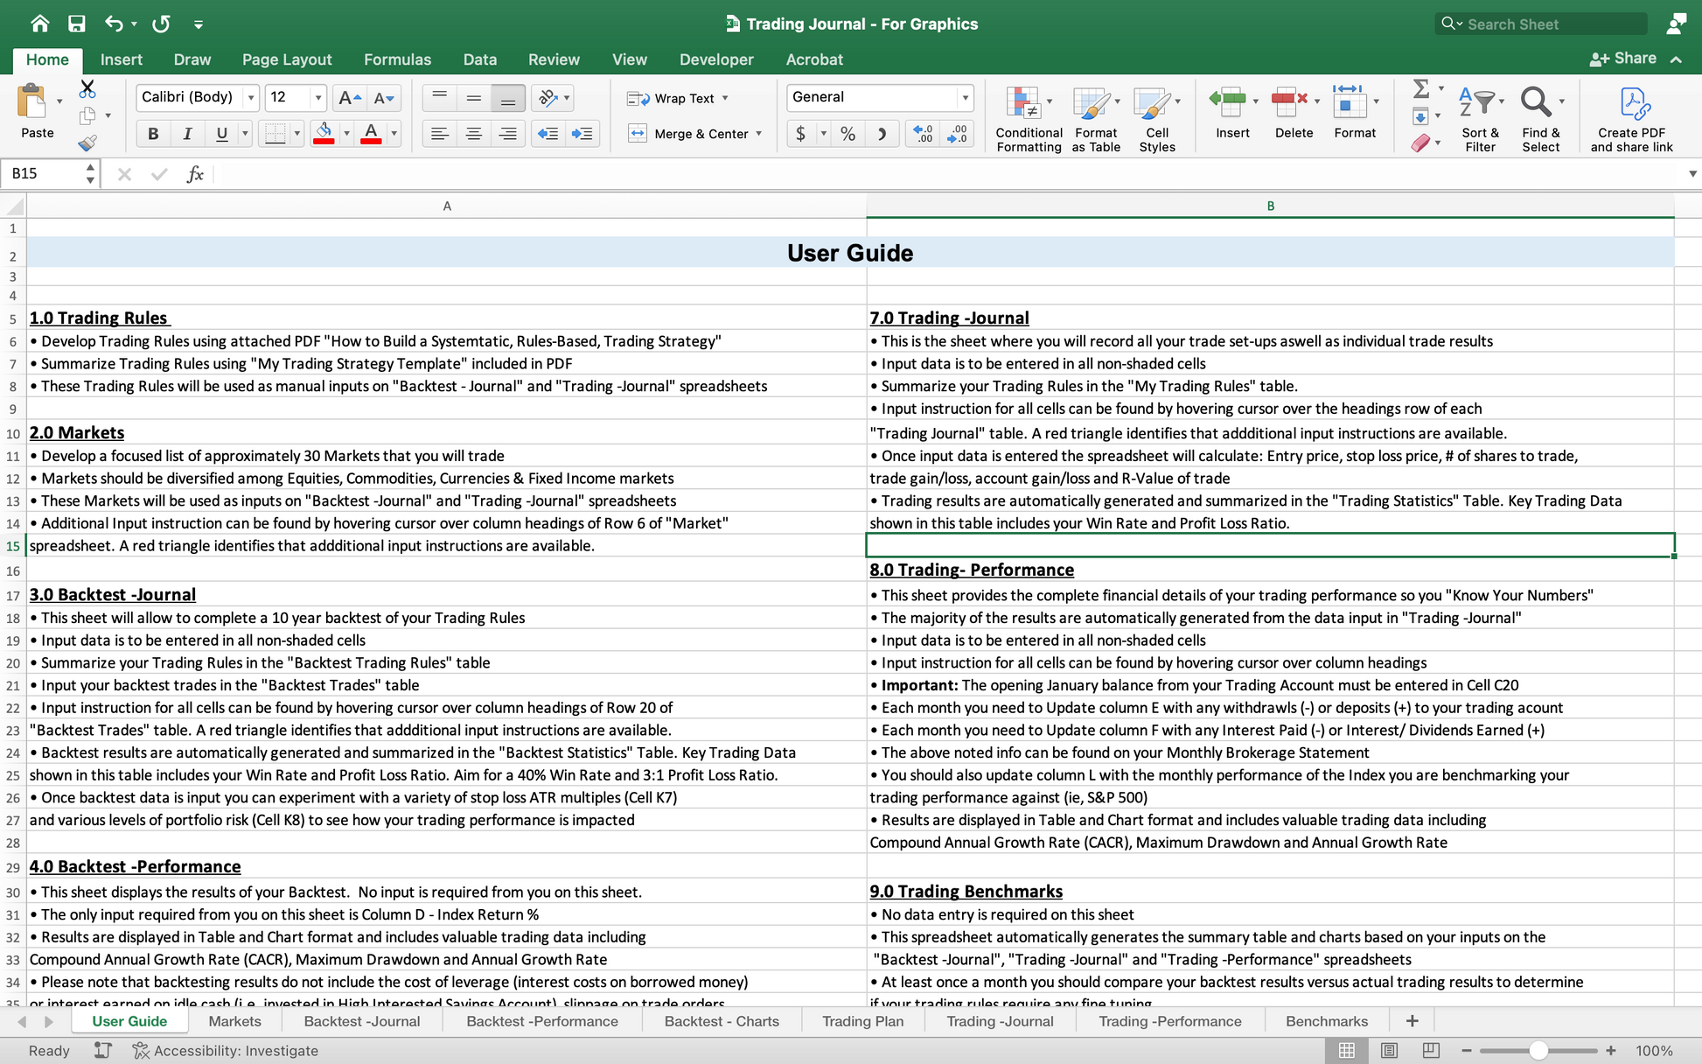Image resolution: width=1702 pixels, height=1064 pixels.
Task: Click Increase Indent icon
Action: [x=582, y=134]
